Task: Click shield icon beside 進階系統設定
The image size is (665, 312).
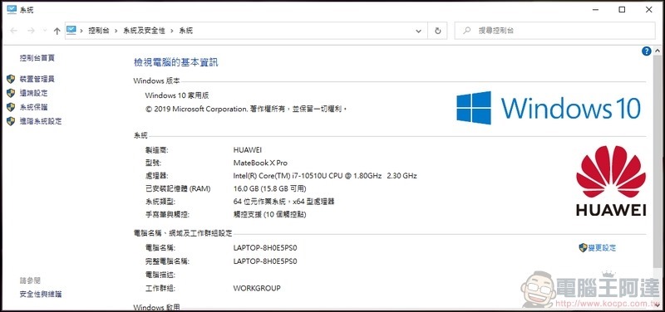Action: [x=11, y=121]
